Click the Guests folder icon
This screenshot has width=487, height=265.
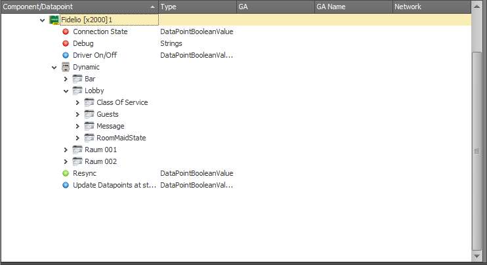[89, 114]
